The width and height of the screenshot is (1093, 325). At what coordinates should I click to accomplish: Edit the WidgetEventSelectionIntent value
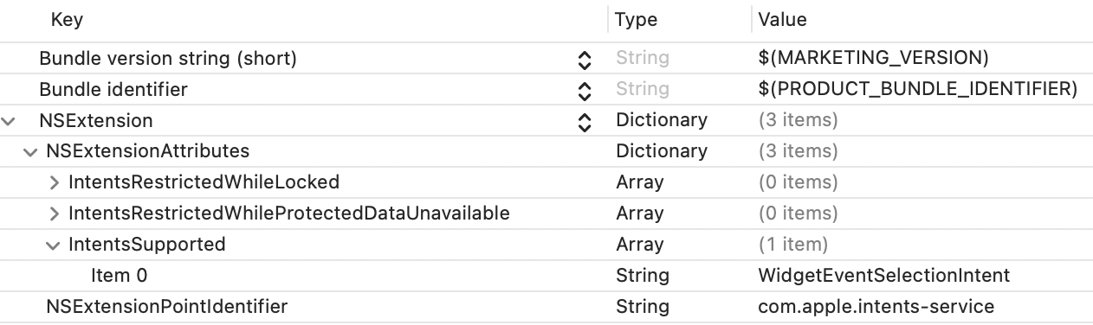click(883, 276)
